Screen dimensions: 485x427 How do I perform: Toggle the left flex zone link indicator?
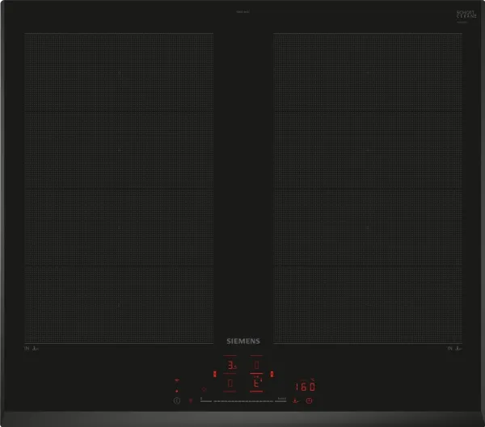(x=214, y=374)
